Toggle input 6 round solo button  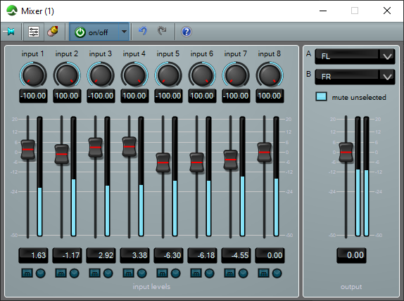(209, 273)
